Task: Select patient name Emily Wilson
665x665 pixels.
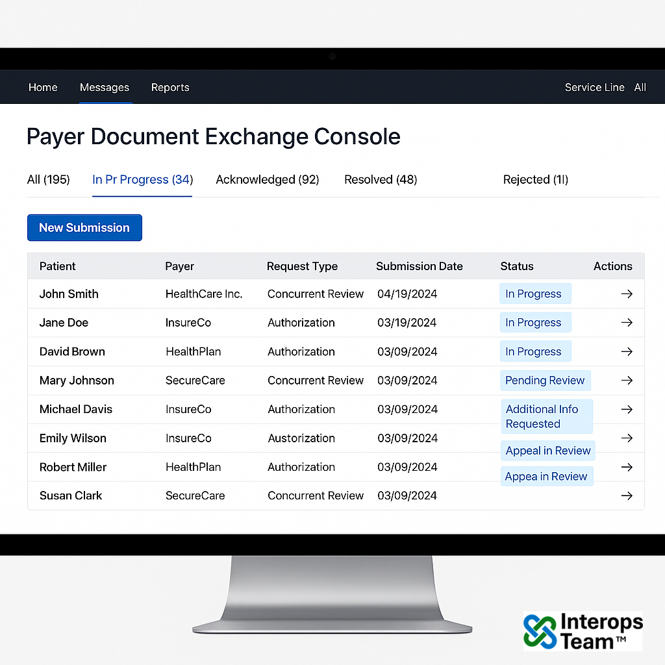Action: pyautogui.click(x=73, y=438)
